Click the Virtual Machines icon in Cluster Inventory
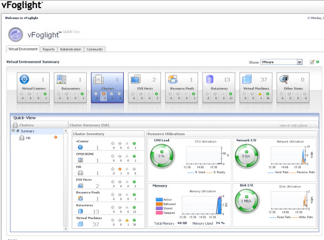Image resolution: width=324 pixels, height=240 pixels. click(x=80, y=224)
